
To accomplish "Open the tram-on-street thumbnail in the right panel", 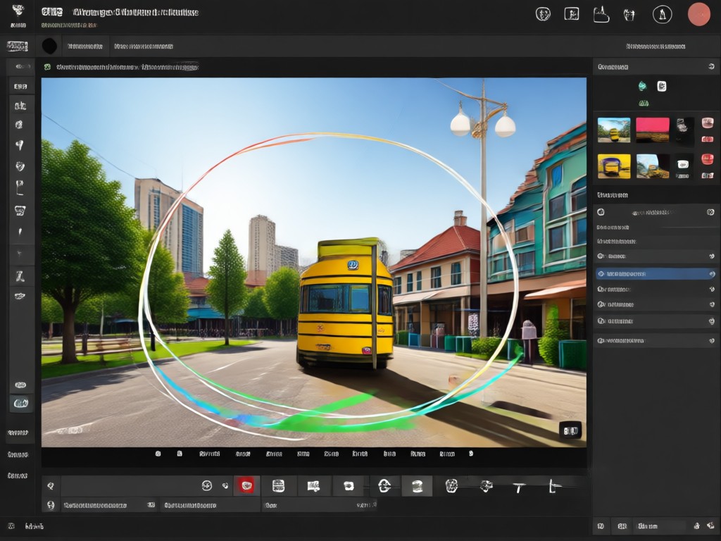I will (614, 130).
